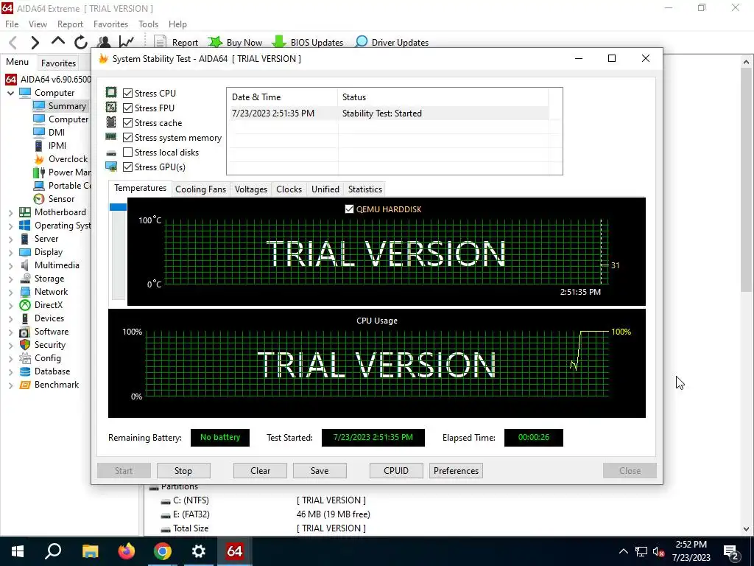Toggle the QEMU HARDDISK graph checkbox
This screenshot has width=754, height=566.
(x=349, y=209)
